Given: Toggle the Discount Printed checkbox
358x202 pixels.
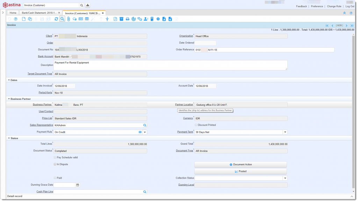Looking at the screenshot, I should pos(196,125).
